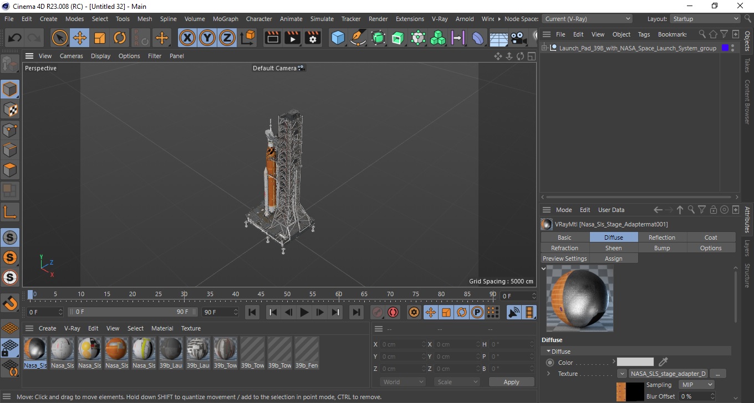The width and height of the screenshot is (754, 403).
Task: Click the Spline Pen tool icon
Action: [358, 38]
